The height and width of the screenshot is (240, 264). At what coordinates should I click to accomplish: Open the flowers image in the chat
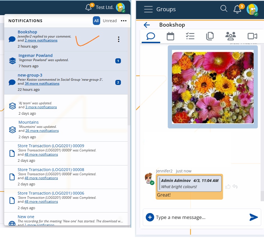[213, 87]
